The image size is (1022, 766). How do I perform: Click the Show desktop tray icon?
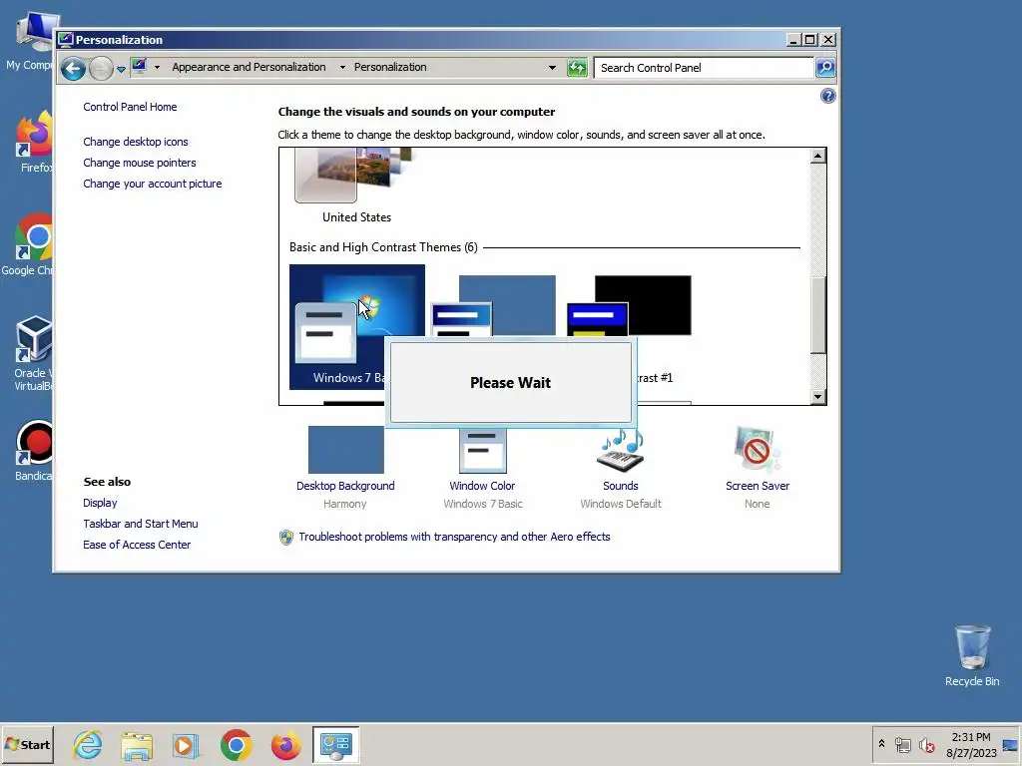1010,744
